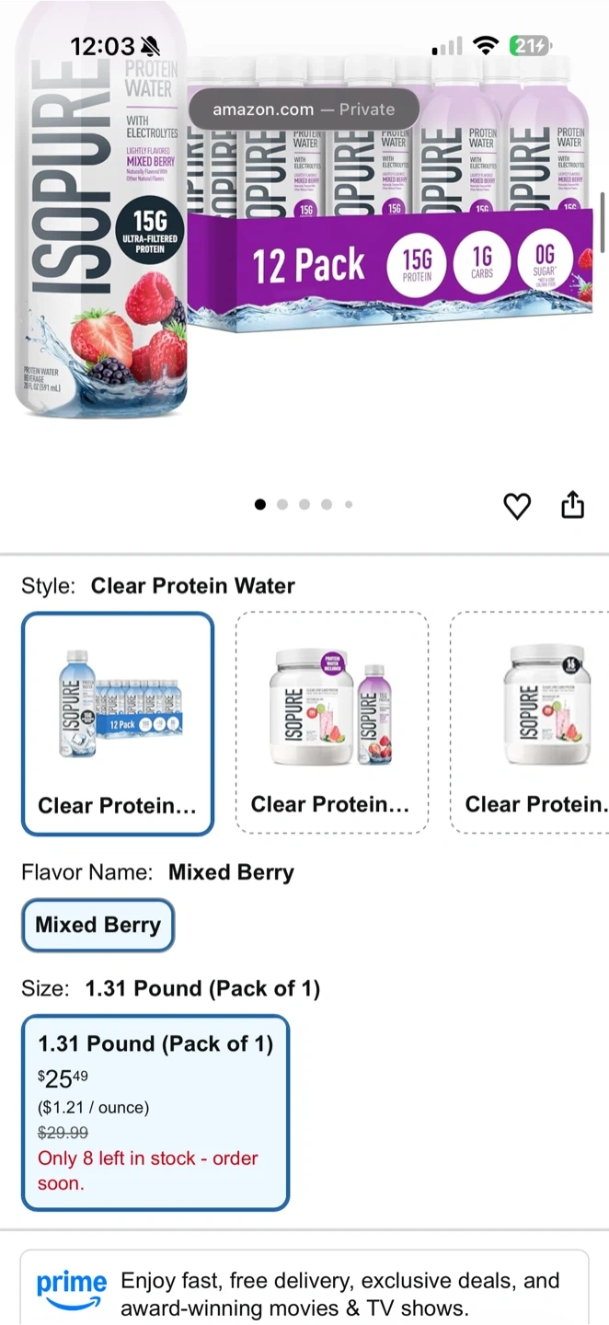Tap the Prime logo

(x=72, y=1287)
